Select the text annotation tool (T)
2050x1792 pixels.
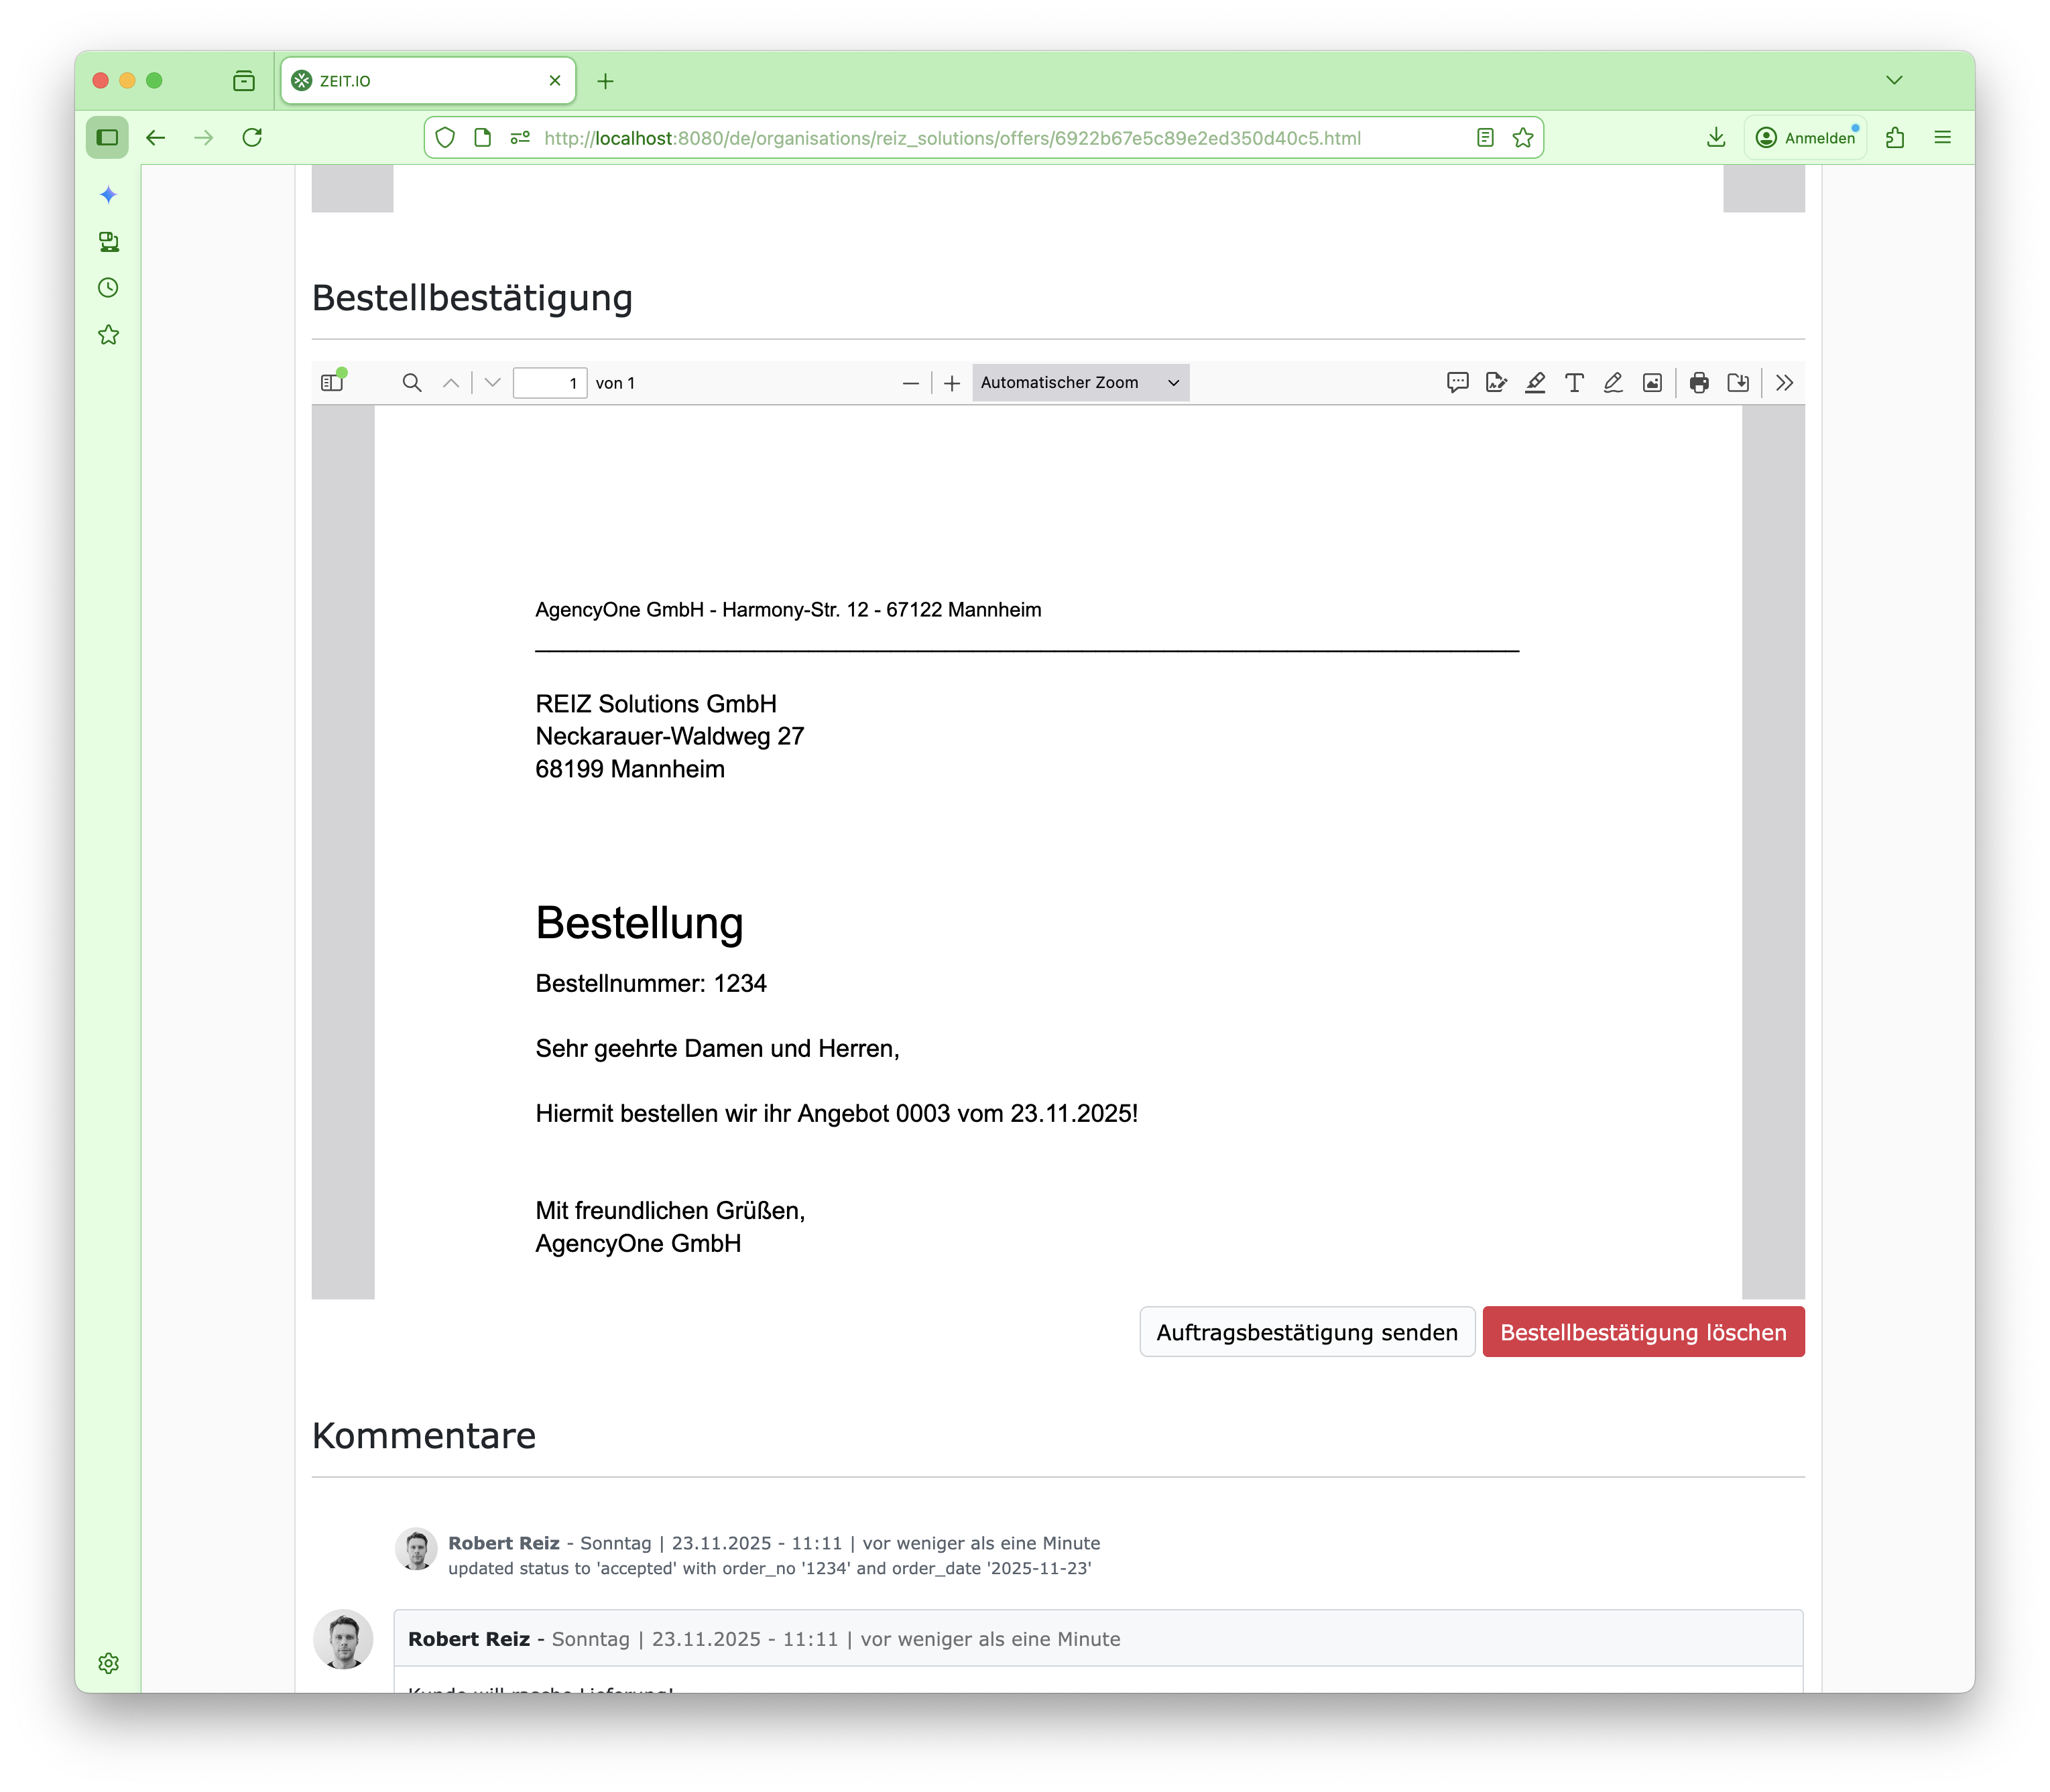pos(1574,382)
